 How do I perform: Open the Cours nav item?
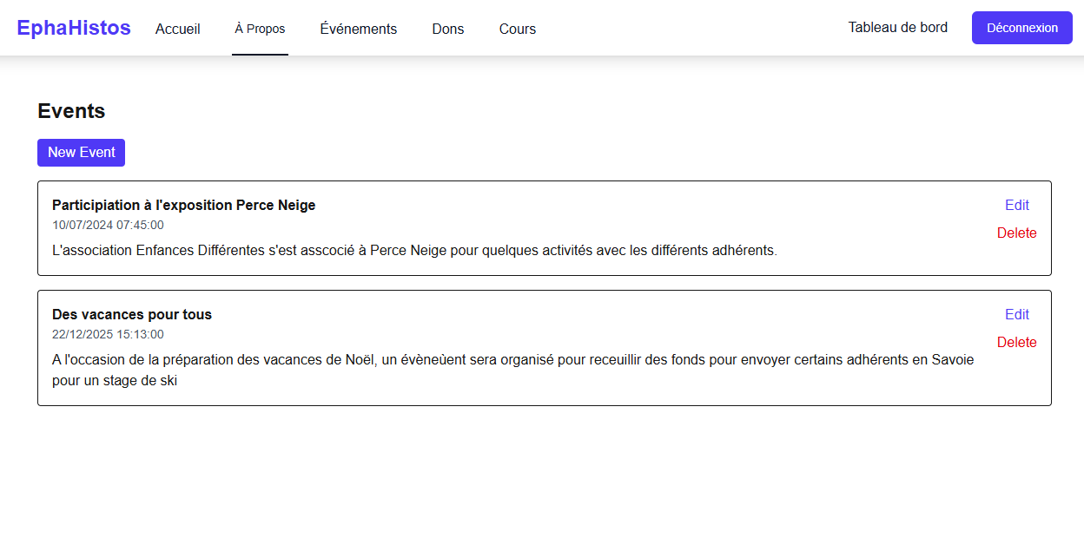point(518,29)
